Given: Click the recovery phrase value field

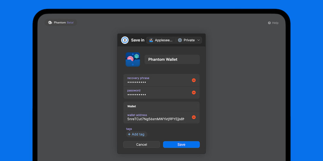Looking at the screenshot, I should [137, 82].
